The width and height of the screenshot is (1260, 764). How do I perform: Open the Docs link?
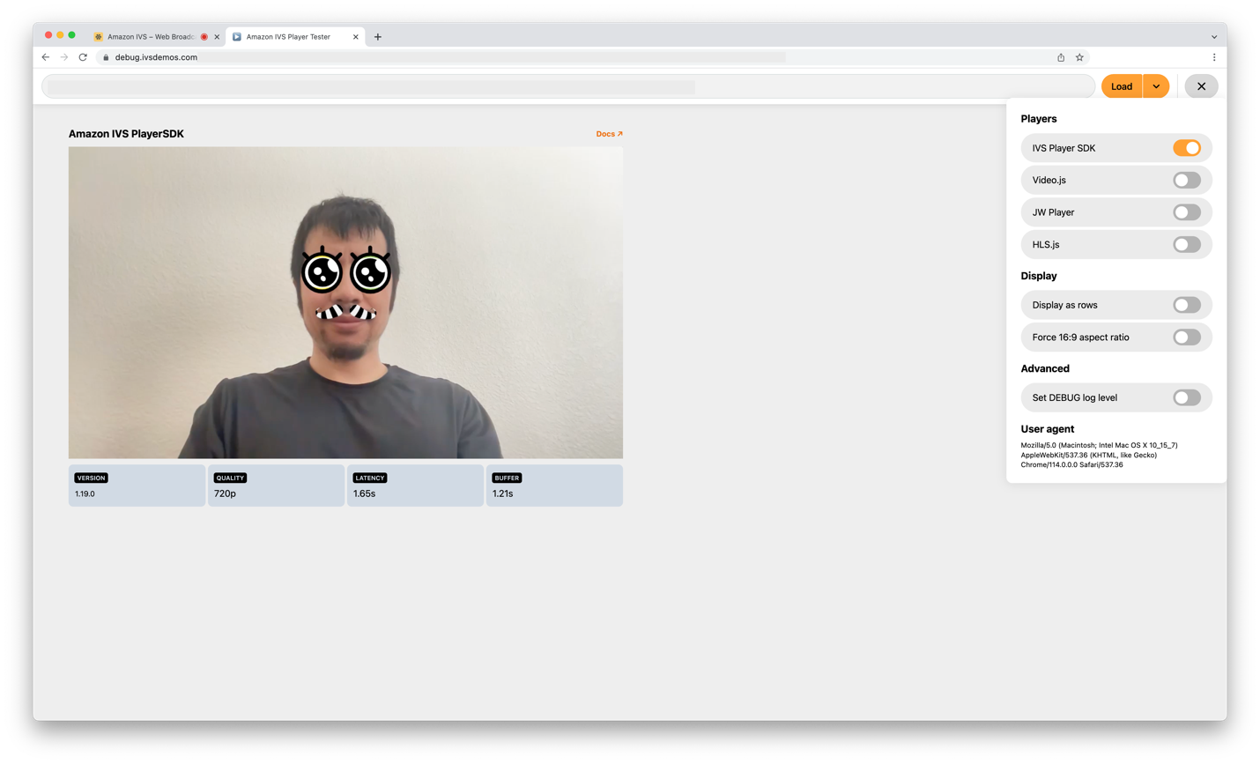click(608, 133)
